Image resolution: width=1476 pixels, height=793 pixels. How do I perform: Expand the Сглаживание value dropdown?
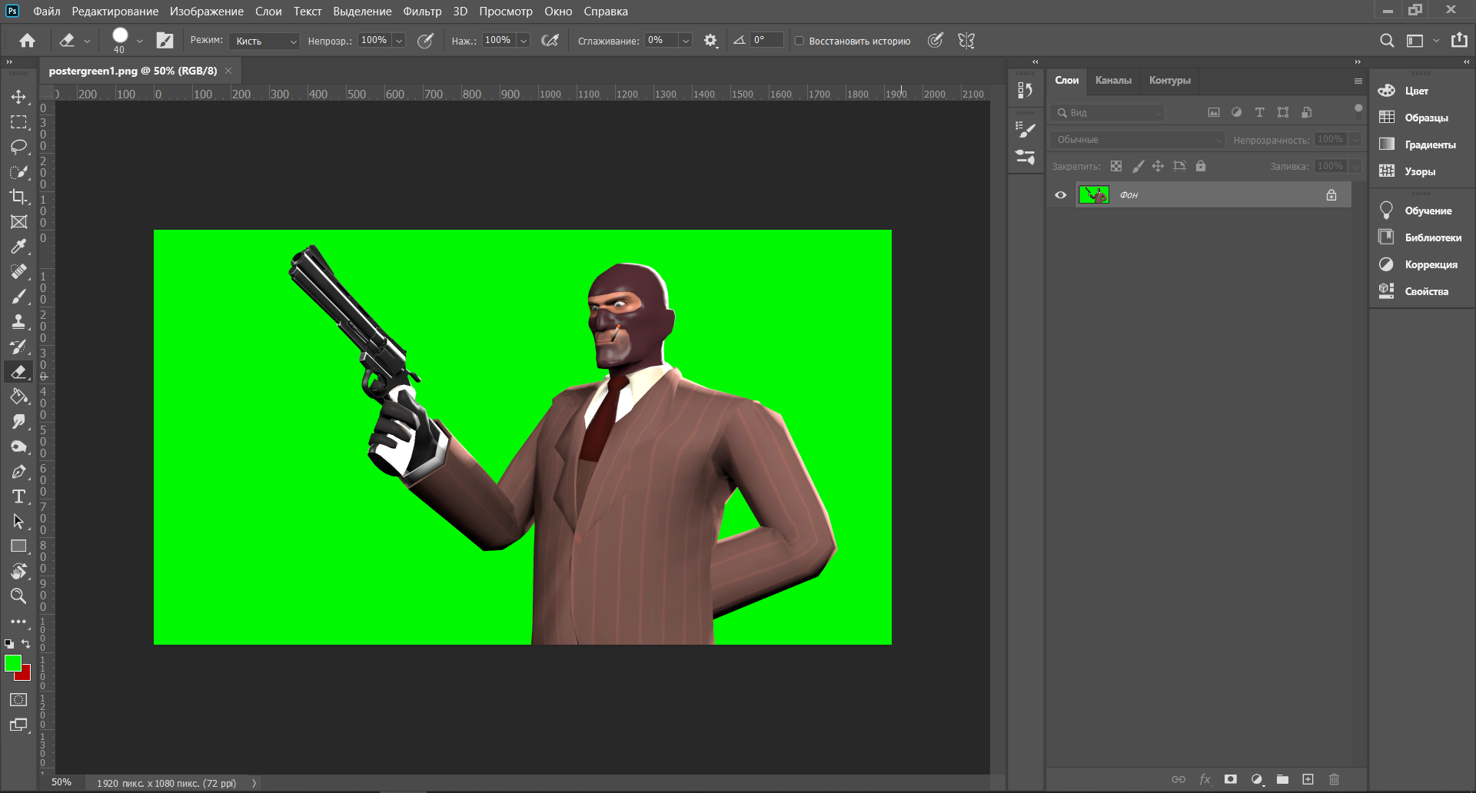tap(686, 41)
